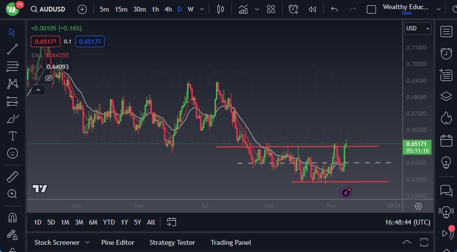Image resolution: width=457 pixels, height=252 pixels.
Task: Open the alerts clock panel
Action: click(446, 53)
